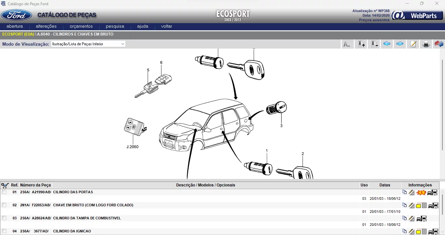This screenshot has height=235, width=445.
Task: Navigate back using the blue left arrow
Action: pyautogui.click(x=387, y=44)
